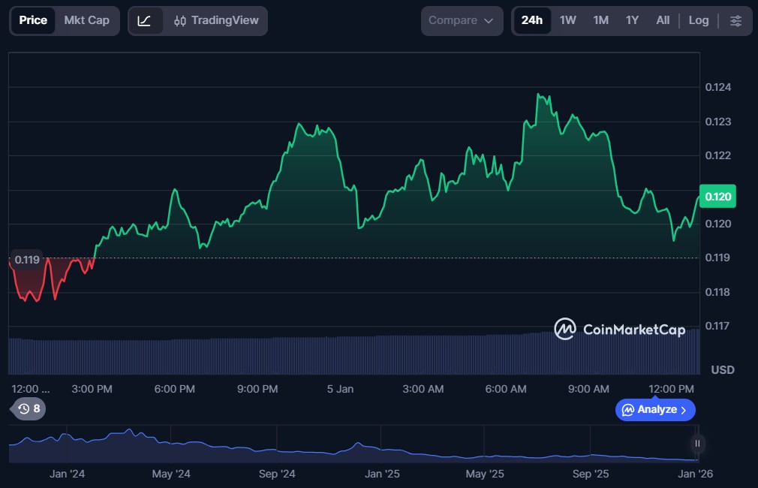The image size is (758, 488).
Task: Choose the 1M time range
Action: (x=600, y=20)
